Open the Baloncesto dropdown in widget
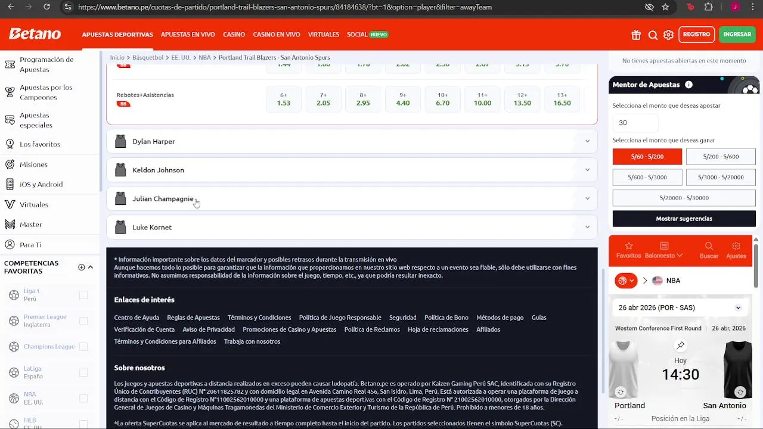This screenshot has height=429, width=763. [663, 250]
